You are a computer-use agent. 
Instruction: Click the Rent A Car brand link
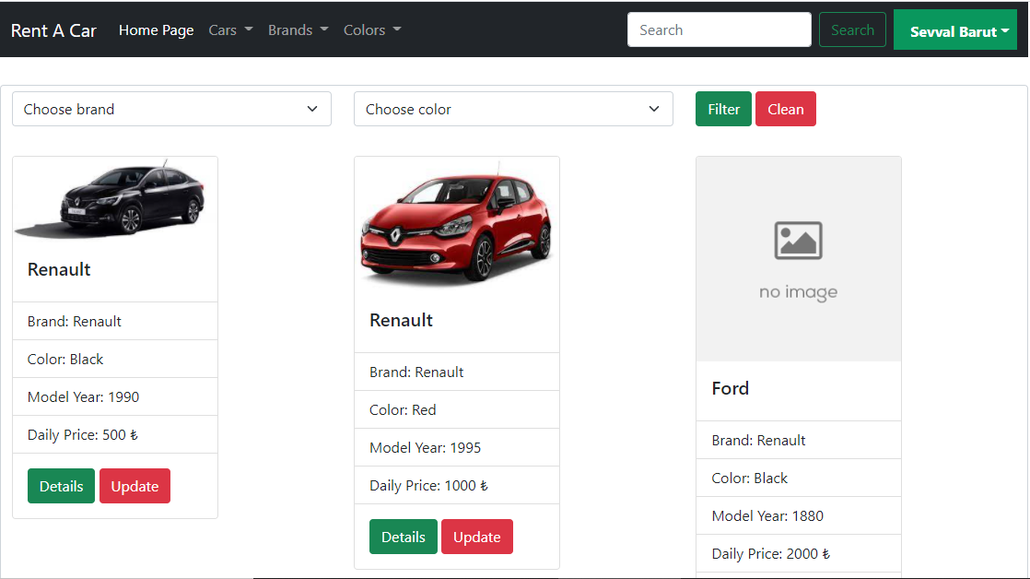[x=53, y=30]
